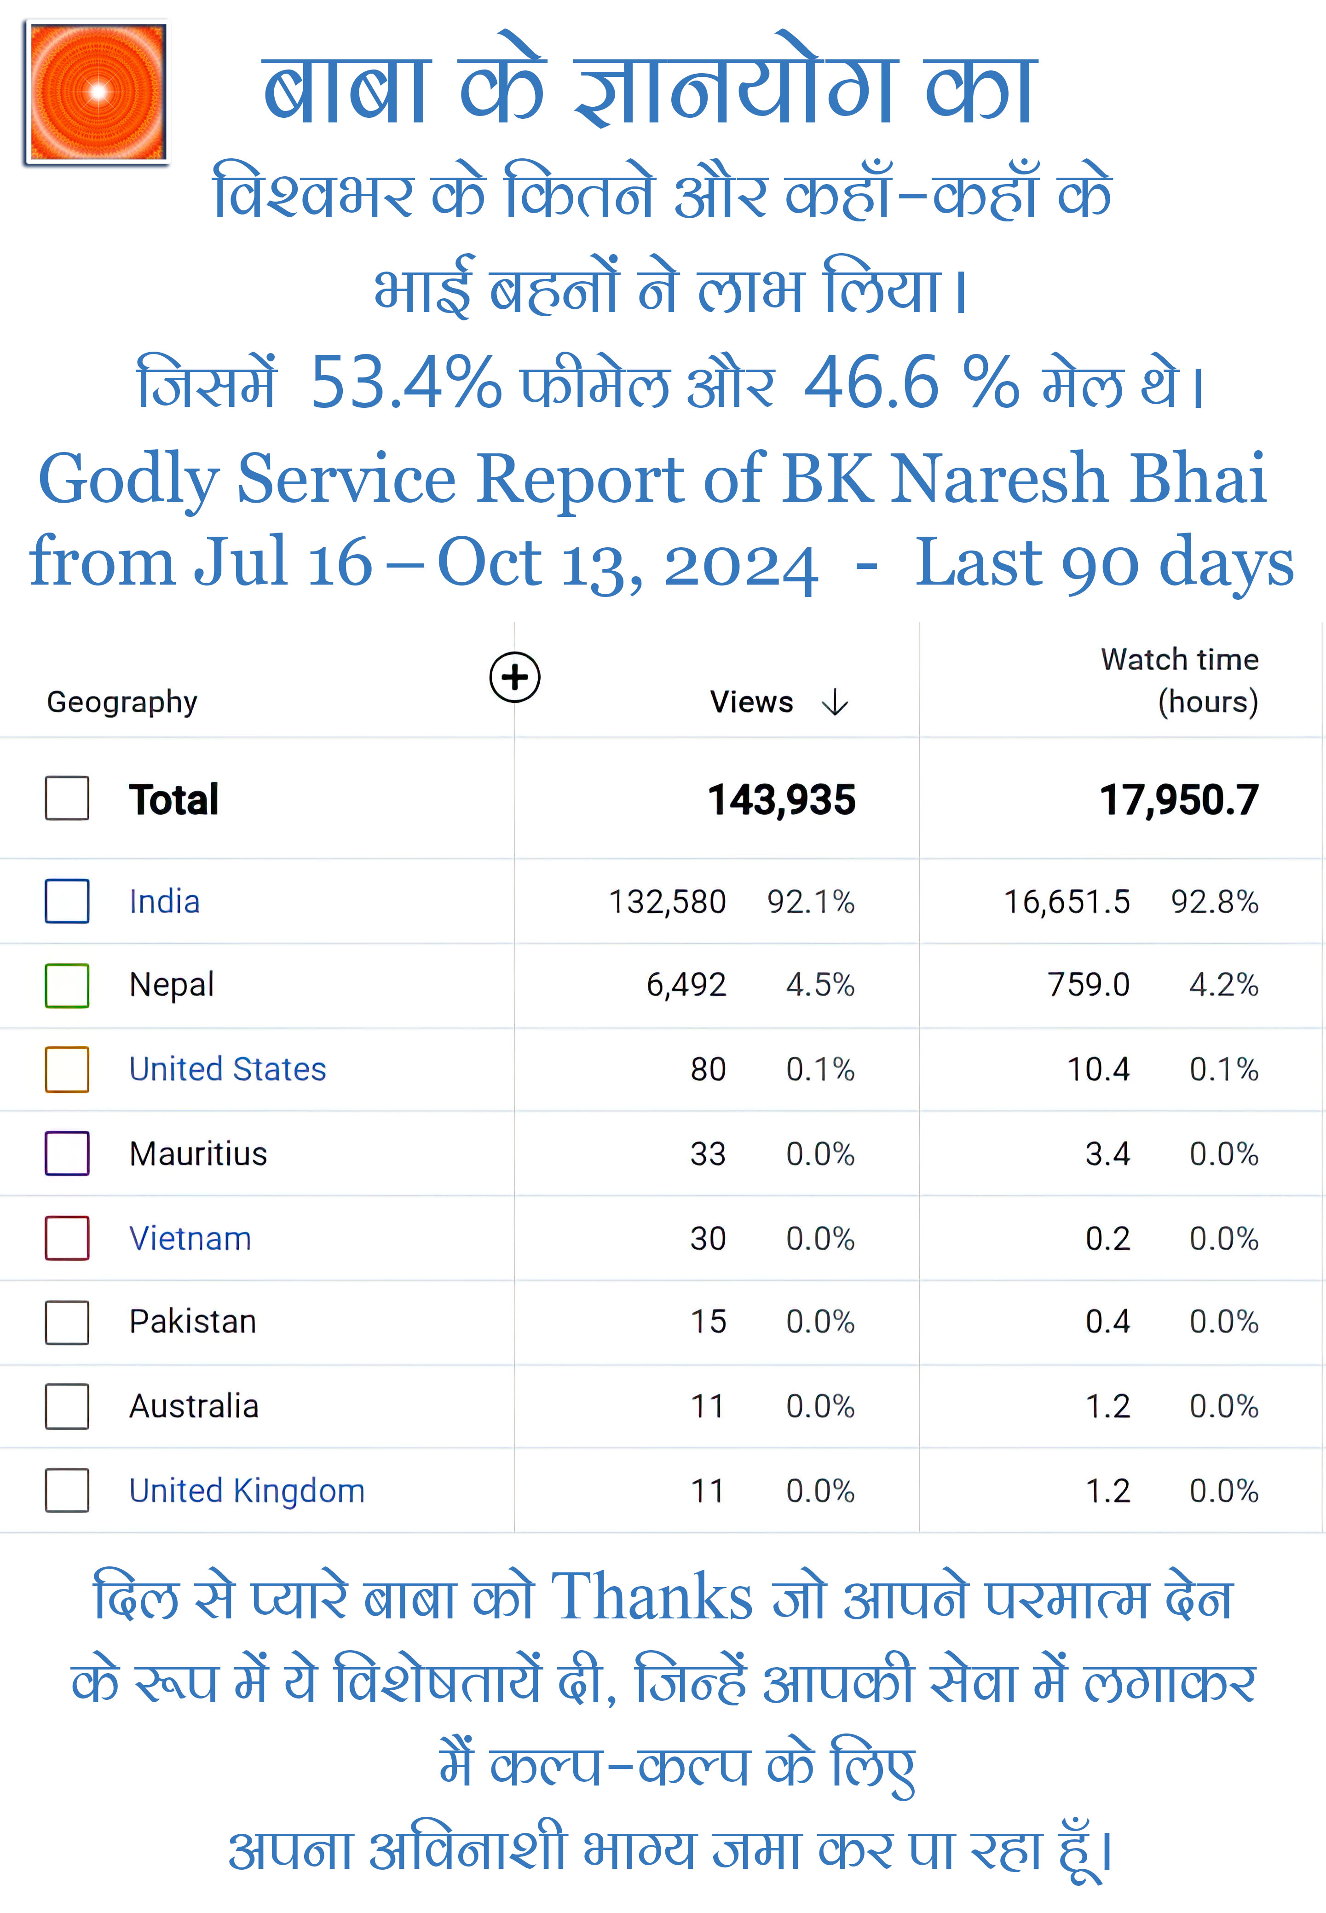Click the Geography column header
1326x1913 pixels.
[122, 702]
